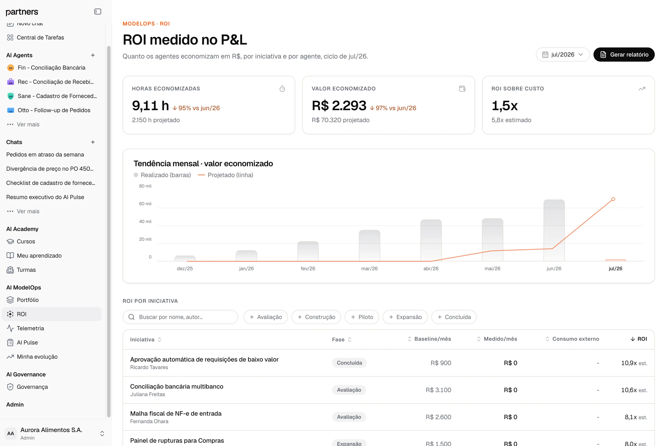Viewport: 665px width, 446px height.
Task: Focus the Buscar por nome, autor search field
Action: (180, 317)
